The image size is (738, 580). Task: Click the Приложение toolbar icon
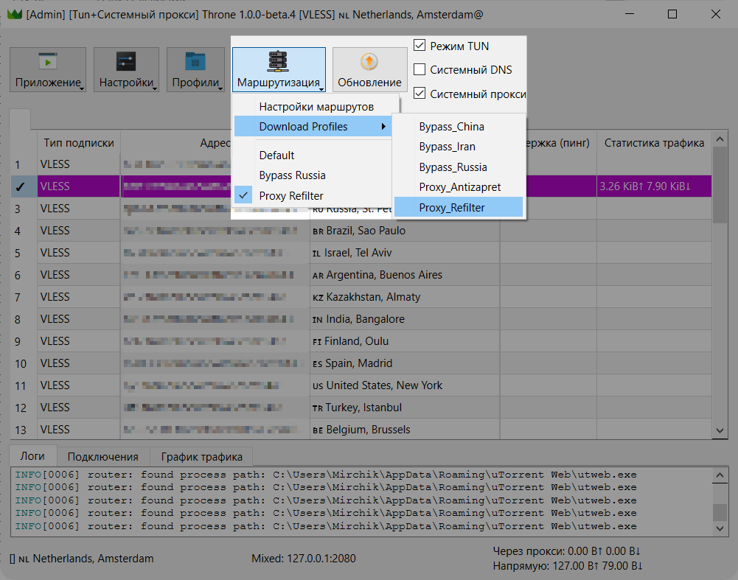coord(48,61)
